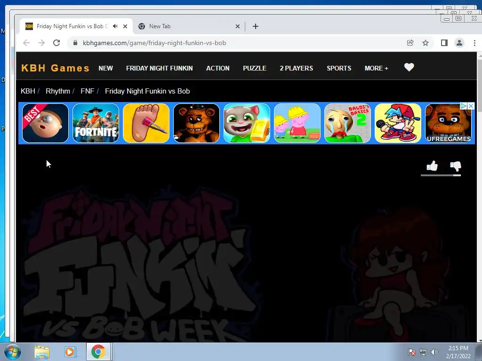Open the foot surgery game thumbnail
The height and width of the screenshot is (361, 482).
(146, 123)
